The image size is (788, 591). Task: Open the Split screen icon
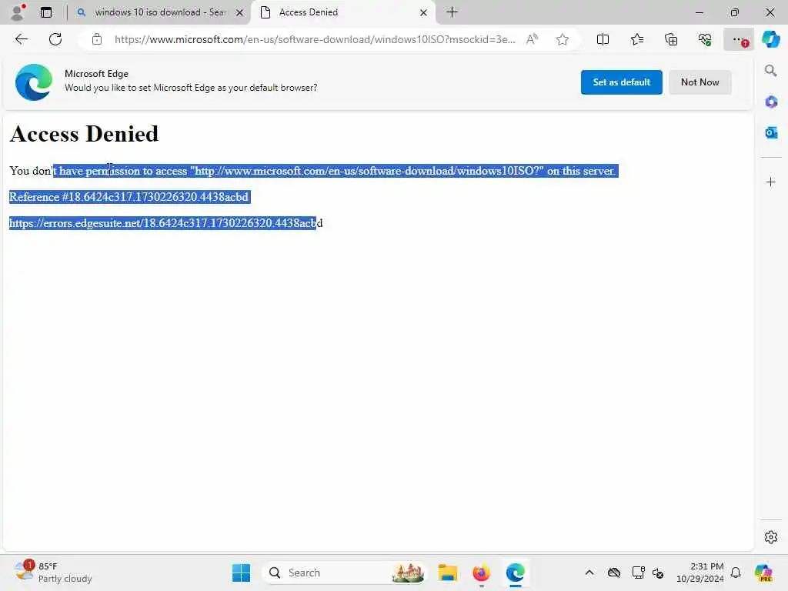click(x=603, y=39)
